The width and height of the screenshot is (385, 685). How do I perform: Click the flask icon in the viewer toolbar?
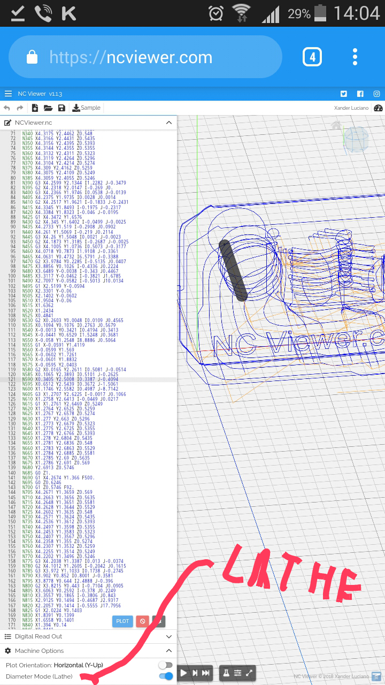pyautogui.click(x=226, y=673)
